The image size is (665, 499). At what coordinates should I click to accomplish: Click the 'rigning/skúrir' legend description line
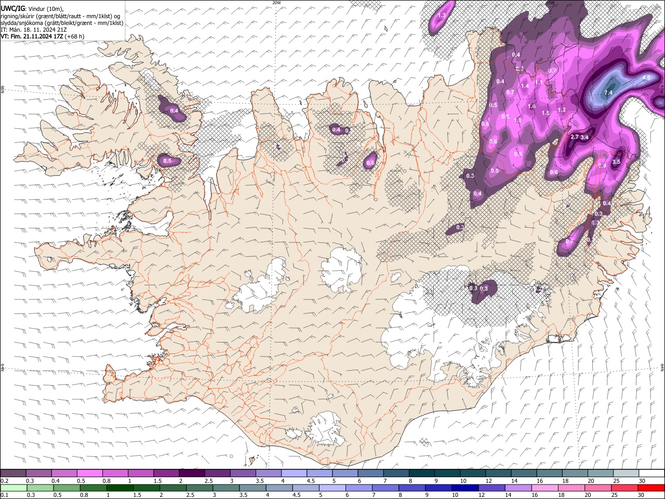point(60,16)
